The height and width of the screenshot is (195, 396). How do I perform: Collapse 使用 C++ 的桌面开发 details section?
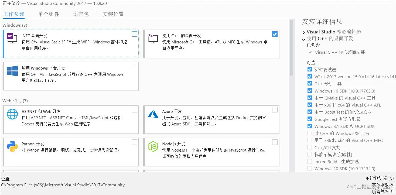pos(304,39)
